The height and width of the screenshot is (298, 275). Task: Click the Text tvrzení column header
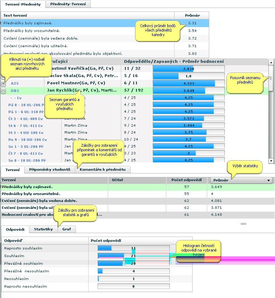[88, 15]
